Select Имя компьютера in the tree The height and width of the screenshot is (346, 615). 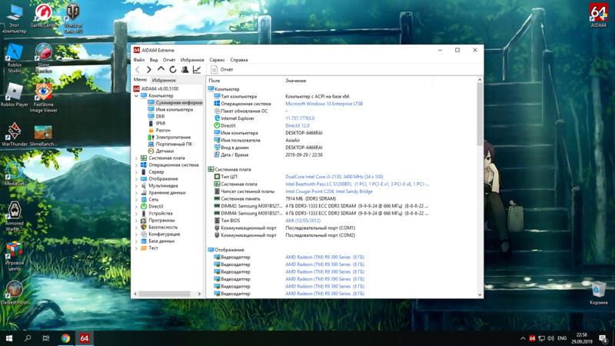(170, 109)
